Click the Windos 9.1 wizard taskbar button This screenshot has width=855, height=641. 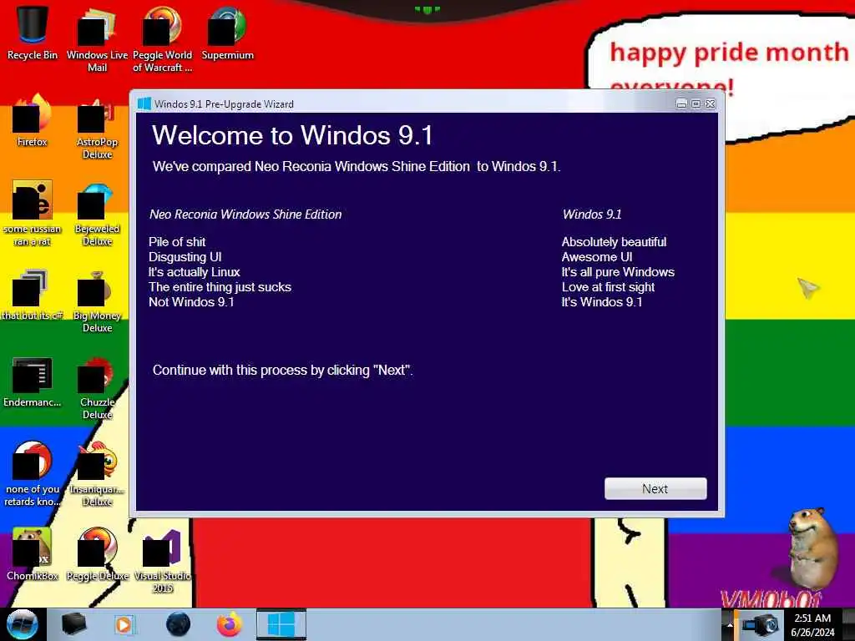(x=281, y=624)
